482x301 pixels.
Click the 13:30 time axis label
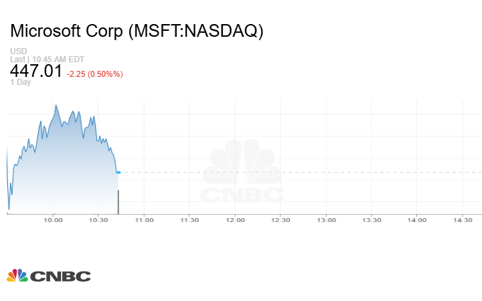[372, 219]
